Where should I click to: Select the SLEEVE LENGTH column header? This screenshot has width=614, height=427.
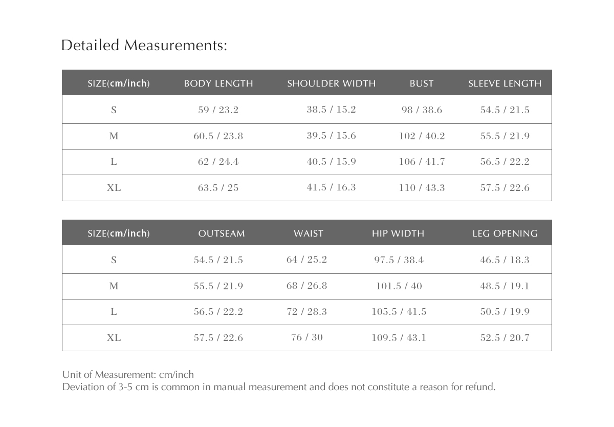tap(505, 83)
